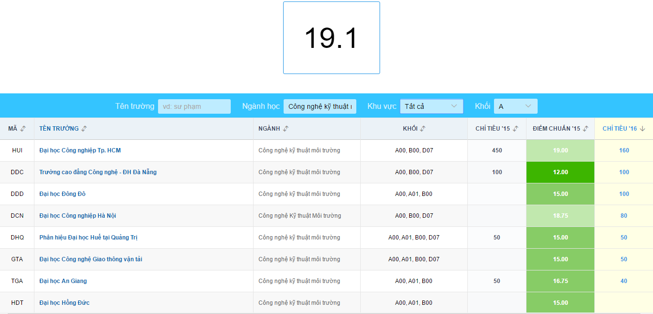653x314 pixels.
Task: Click sort icon beside CHỈ TIÊU '15
Action: (515, 129)
